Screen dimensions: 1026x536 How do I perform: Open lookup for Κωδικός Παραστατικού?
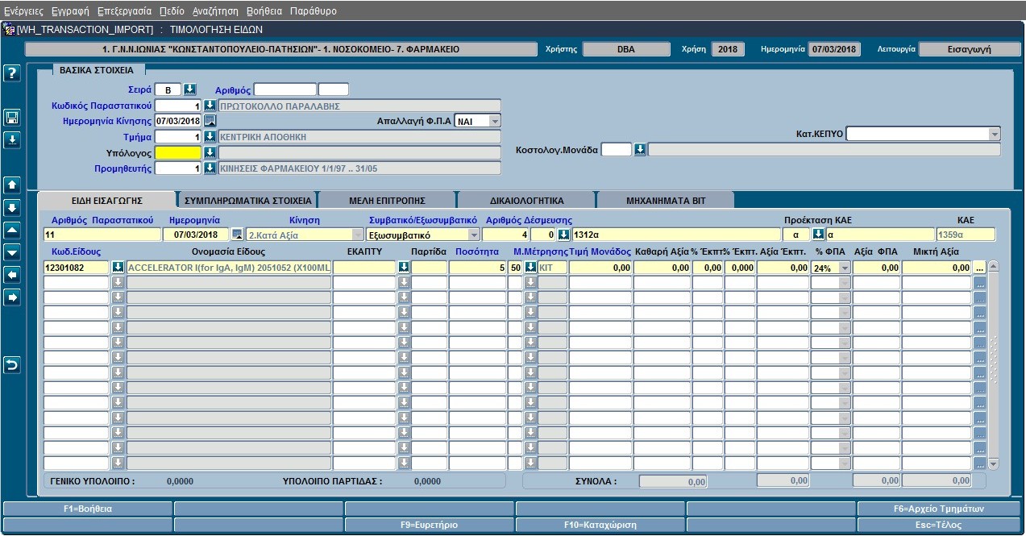pos(210,106)
